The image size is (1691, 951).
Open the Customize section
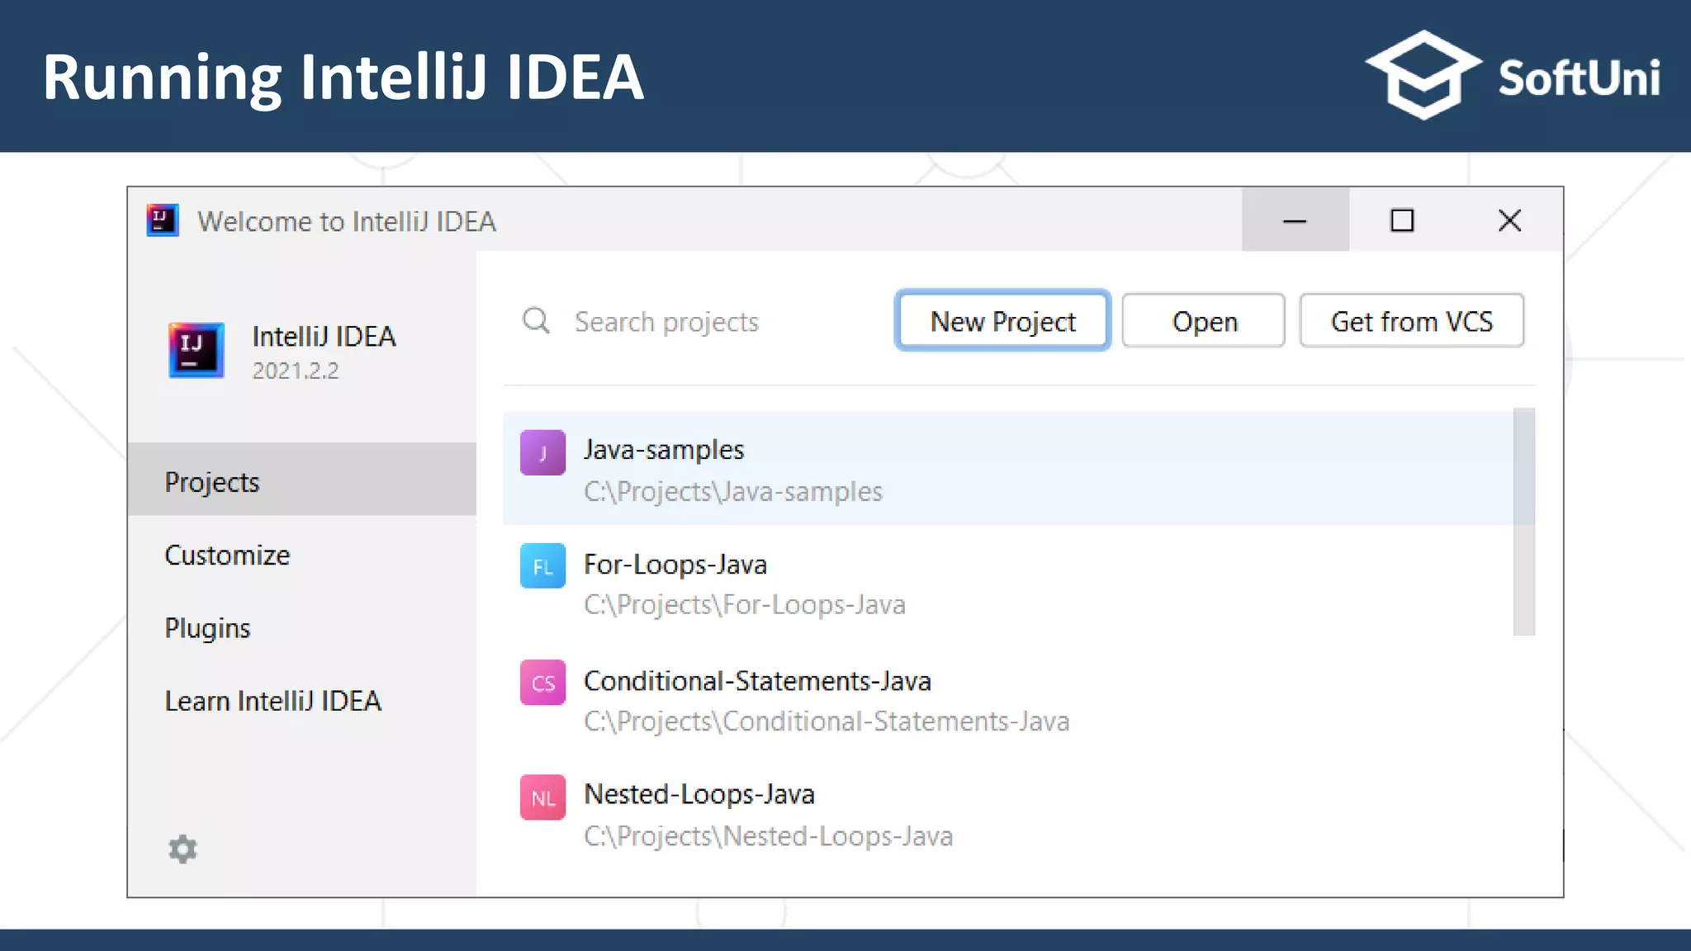pyautogui.click(x=227, y=555)
